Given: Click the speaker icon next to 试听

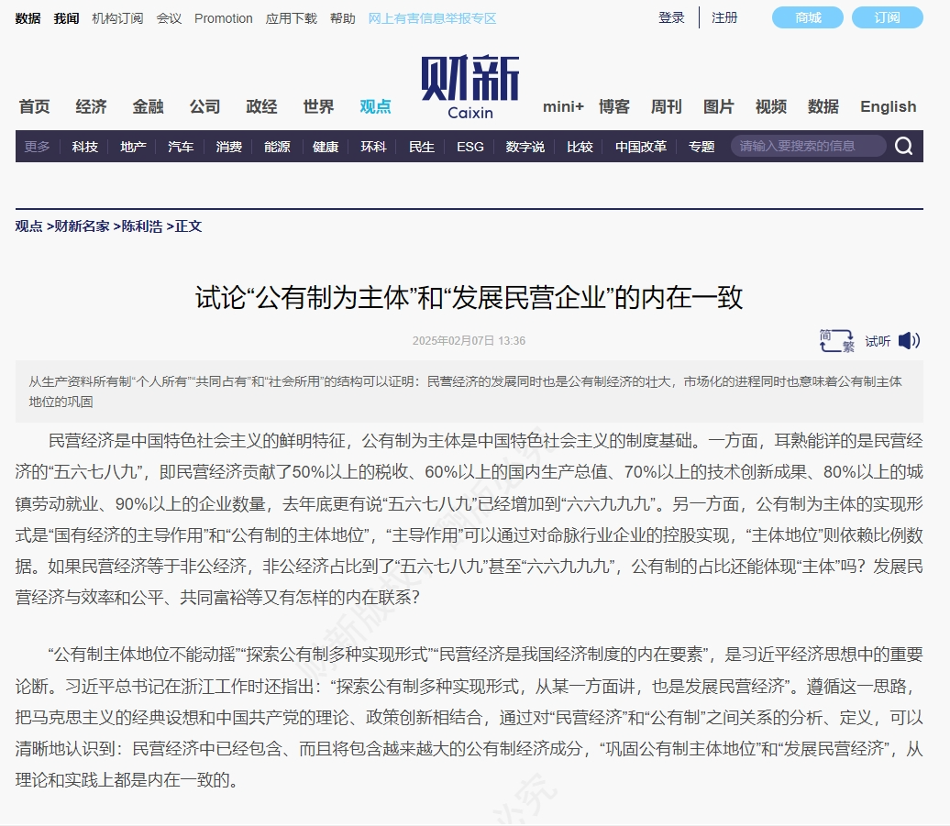Looking at the screenshot, I should click(x=909, y=340).
